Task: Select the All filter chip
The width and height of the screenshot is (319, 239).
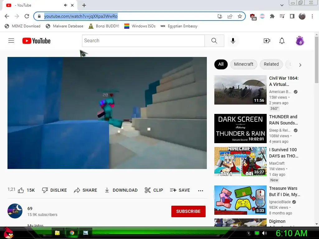Action: [221, 64]
